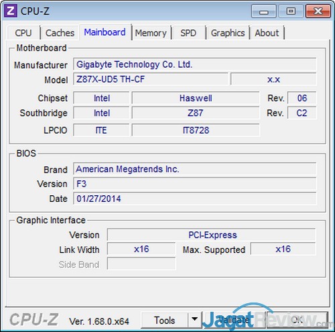
Task: Click the Southbridge Intel vendor field
Action: point(102,113)
